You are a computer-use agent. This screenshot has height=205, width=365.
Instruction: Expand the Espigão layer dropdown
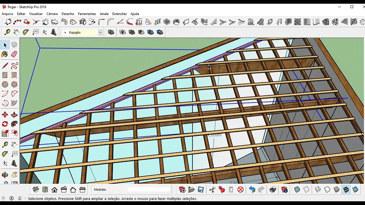[100, 32]
